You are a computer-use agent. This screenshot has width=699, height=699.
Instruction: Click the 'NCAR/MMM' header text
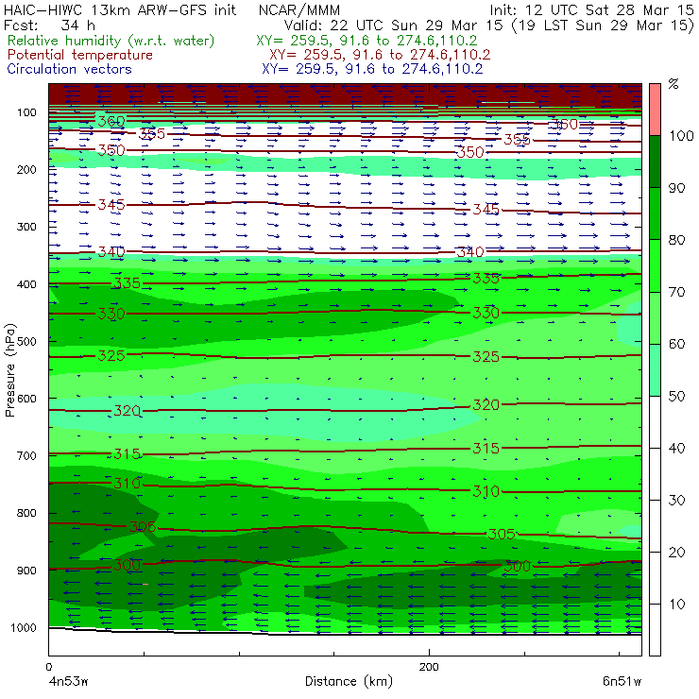[x=299, y=9]
